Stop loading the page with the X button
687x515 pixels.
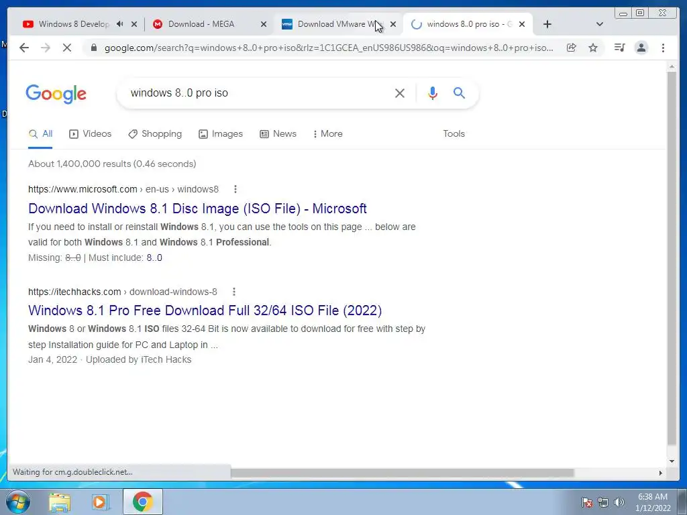tap(67, 48)
